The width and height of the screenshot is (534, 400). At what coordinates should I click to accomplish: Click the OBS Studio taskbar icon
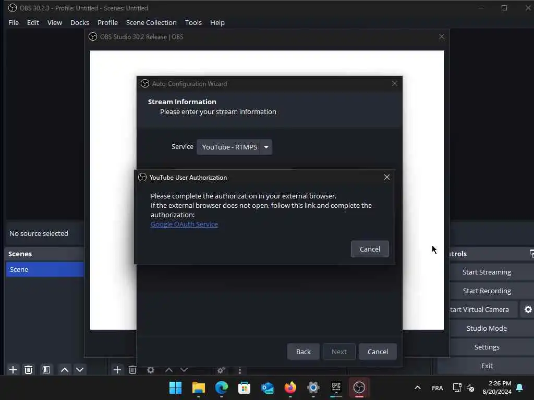click(x=359, y=387)
